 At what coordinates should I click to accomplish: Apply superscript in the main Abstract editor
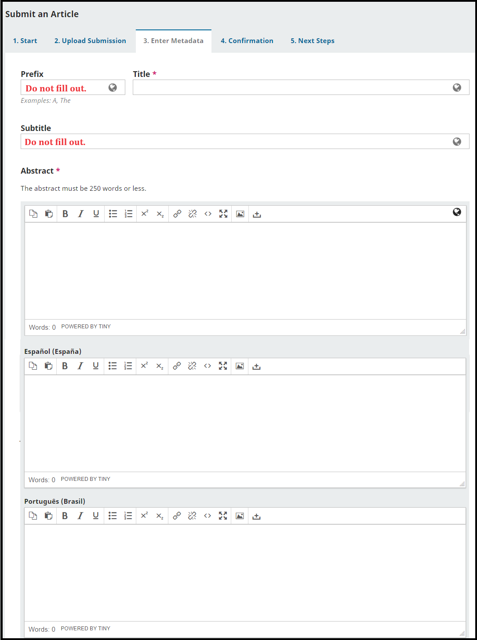pos(145,214)
